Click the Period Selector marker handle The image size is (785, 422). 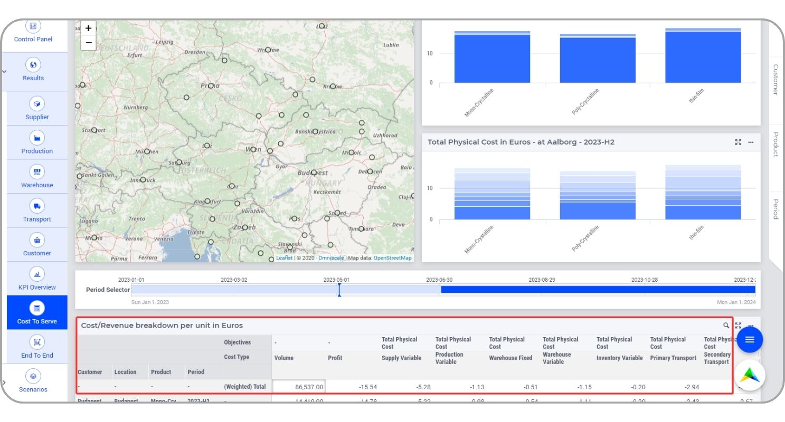coord(339,290)
